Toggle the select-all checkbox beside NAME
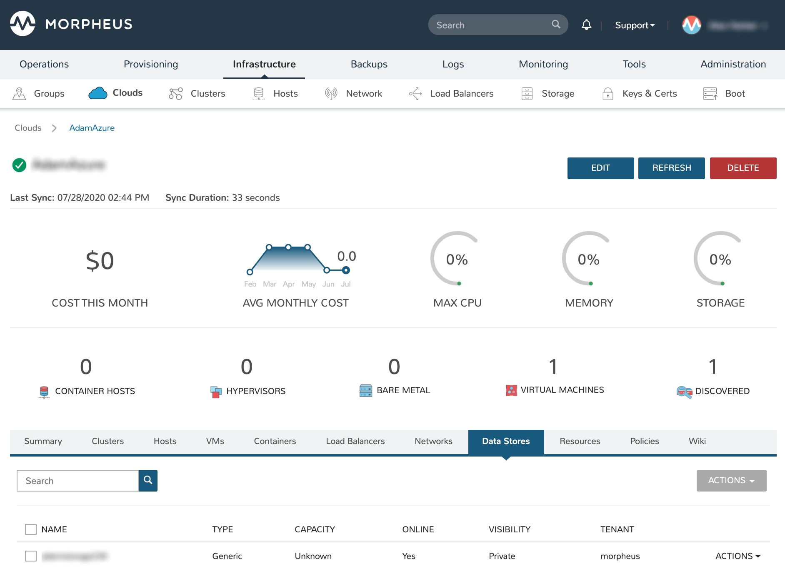Screen dimensions: 785x584 point(31,529)
